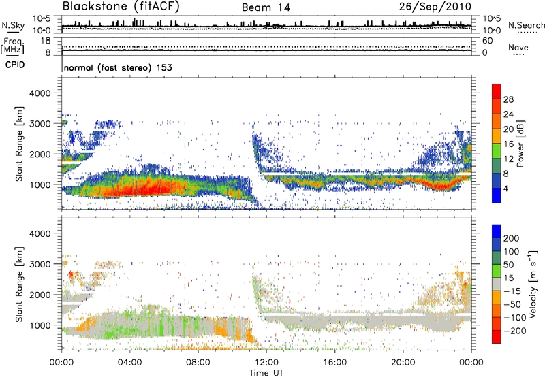Viewport: 545px width, 377px height.
Task: Click the date '26/Sep/2010'
Action: tap(435, 7)
